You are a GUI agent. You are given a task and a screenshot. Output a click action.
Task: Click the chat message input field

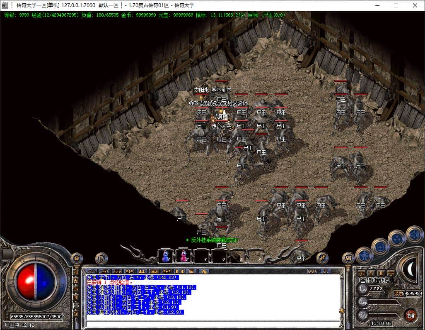[x=213, y=324]
